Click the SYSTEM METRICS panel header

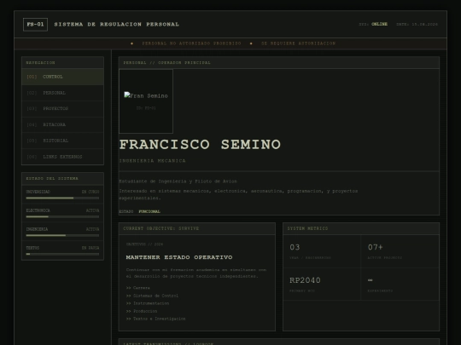click(x=361, y=228)
